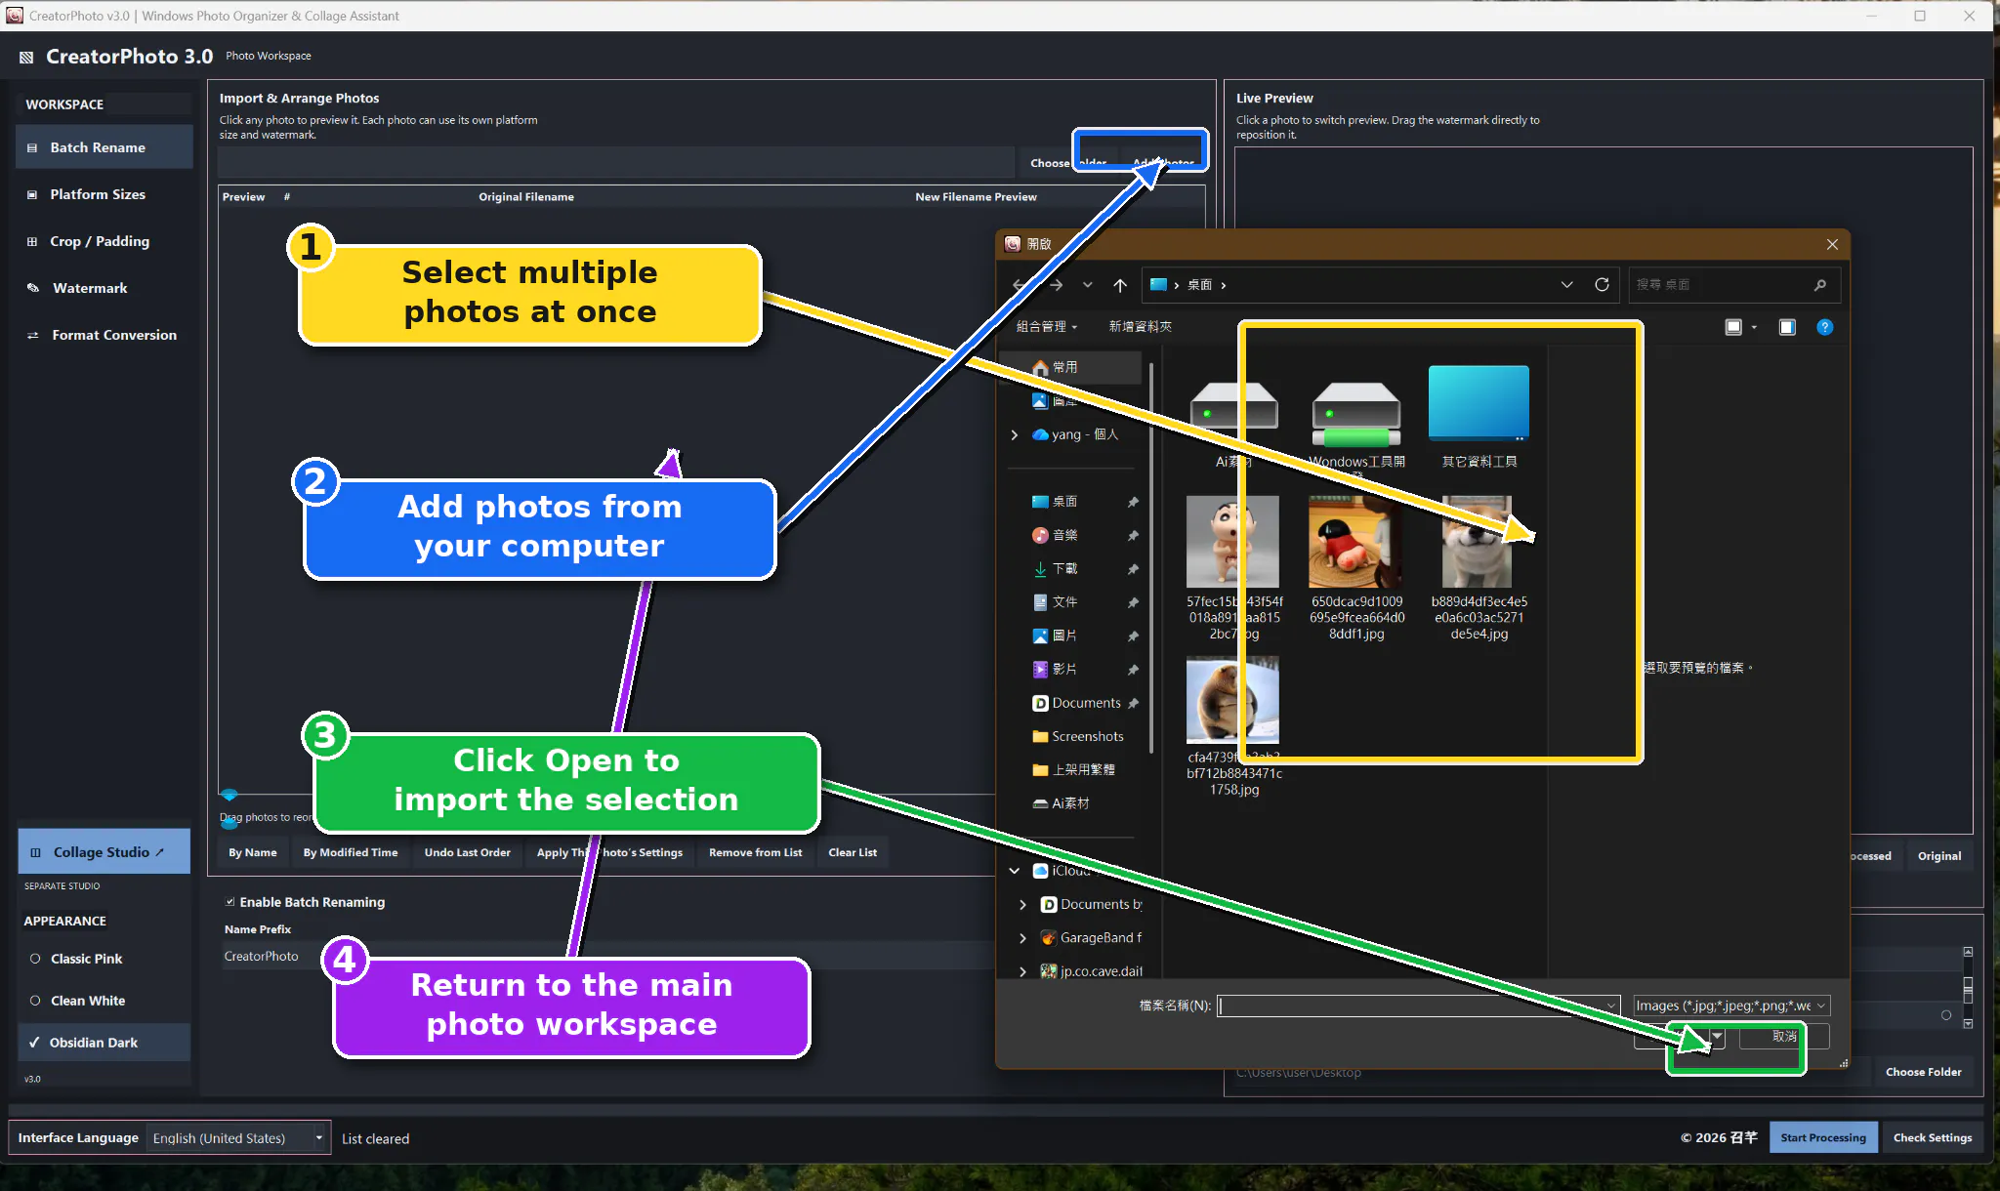Open the Images file type filter dropdown
The width and height of the screenshot is (2000, 1191).
click(1730, 1006)
